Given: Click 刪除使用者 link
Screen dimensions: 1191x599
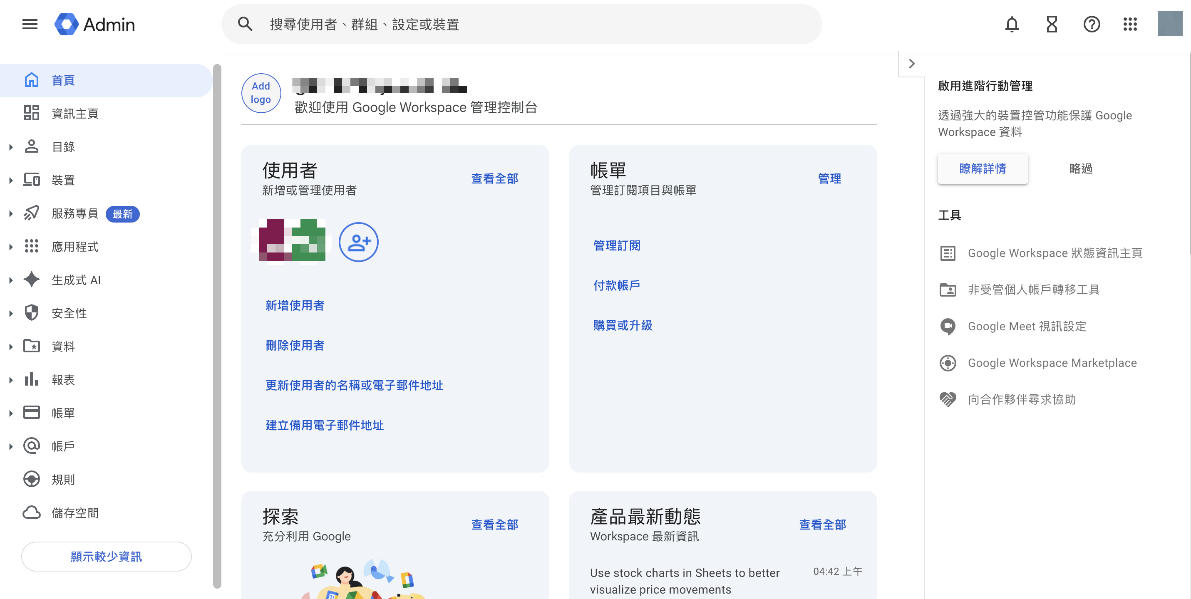Looking at the screenshot, I should point(295,345).
